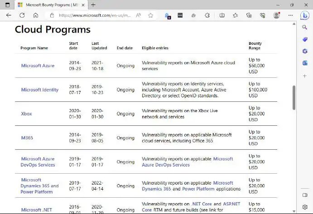Click the scrollbar up arrow
This screenshot has height=214, width=313.
[294, 24]
